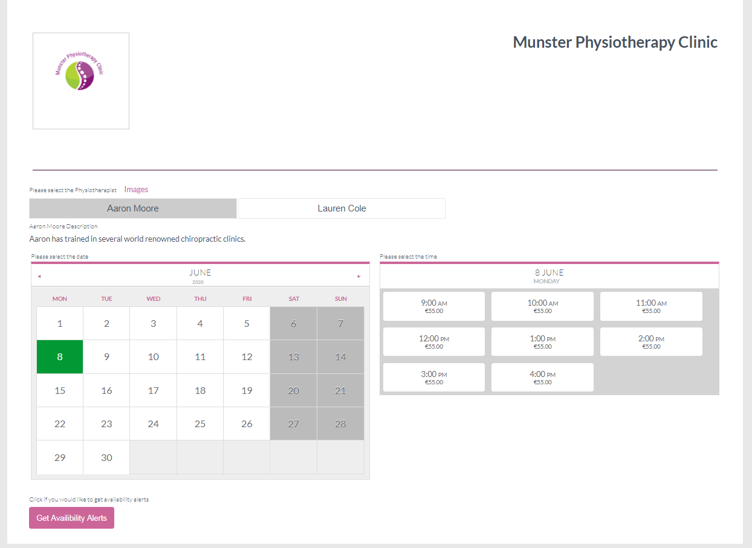Click the WED weekday column header
The image size is (752, 548).
[x=154, y=298]
